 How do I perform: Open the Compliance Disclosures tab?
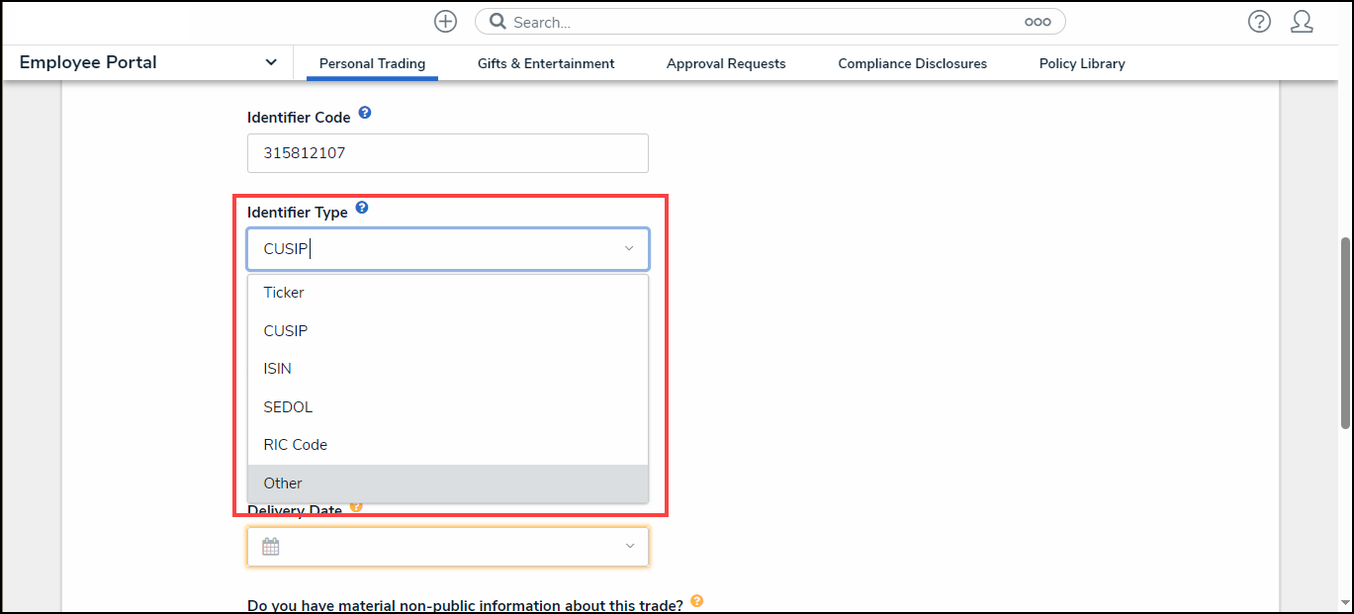point(912,62)
